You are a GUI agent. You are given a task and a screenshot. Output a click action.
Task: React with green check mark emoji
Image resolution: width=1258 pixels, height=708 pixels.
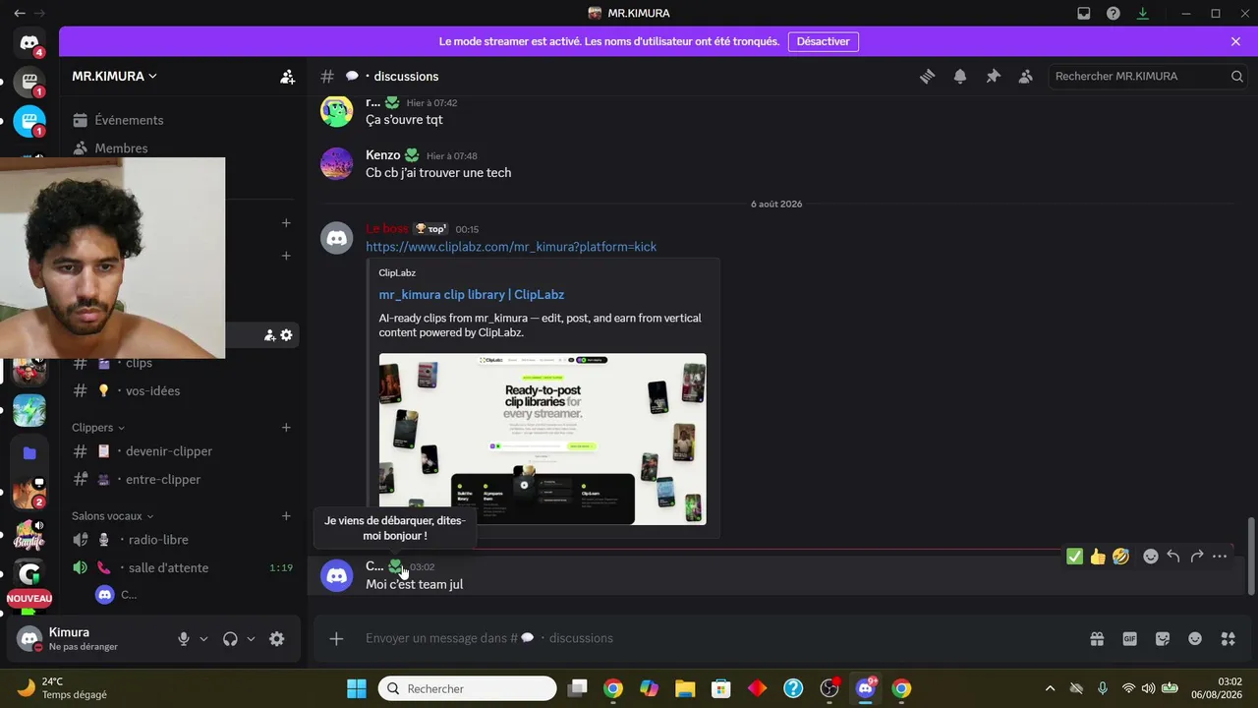coord(1075,557)
